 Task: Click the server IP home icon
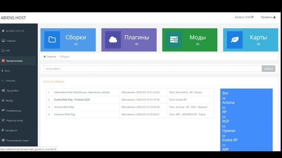(3, 31)
